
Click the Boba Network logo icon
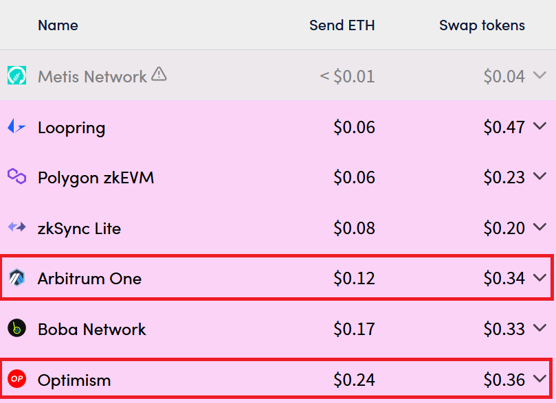click(x=16, y=328)
